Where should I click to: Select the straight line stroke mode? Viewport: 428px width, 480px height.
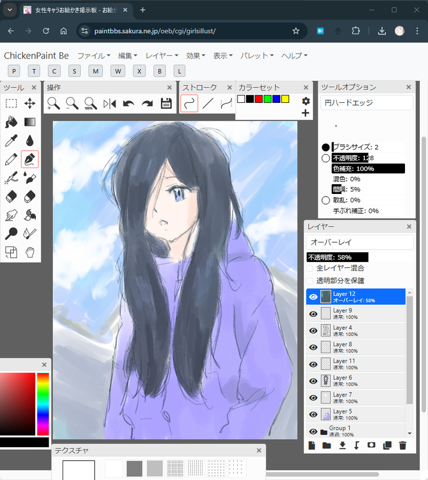tap(208, 103)
